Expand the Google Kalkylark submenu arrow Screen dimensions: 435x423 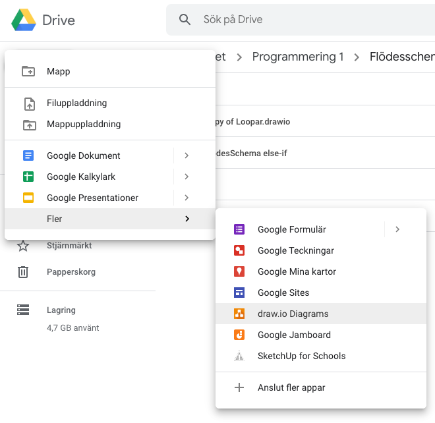click(x=187, y=177)
